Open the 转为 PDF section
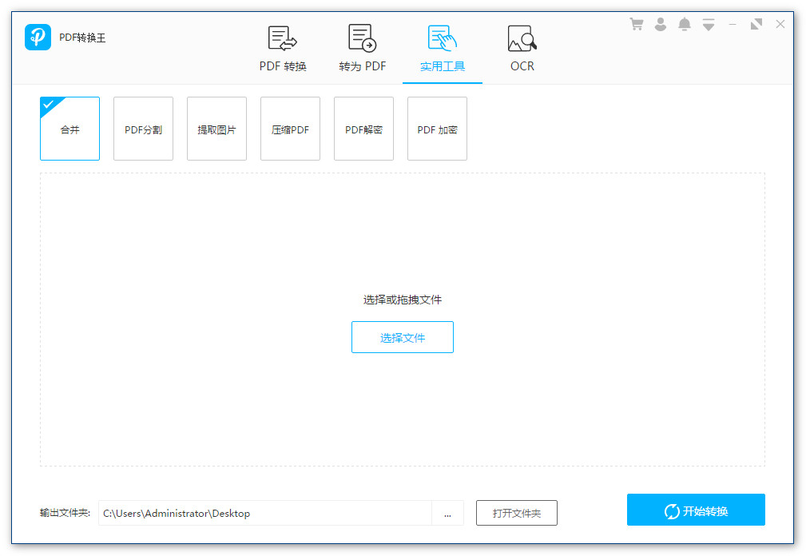The height and width of the screenshot is (556, 806). click(363, 50)
